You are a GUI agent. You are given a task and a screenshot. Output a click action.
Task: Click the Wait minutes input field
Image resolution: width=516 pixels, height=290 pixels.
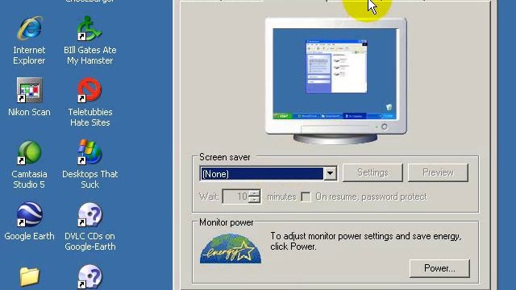coord(235,197)
